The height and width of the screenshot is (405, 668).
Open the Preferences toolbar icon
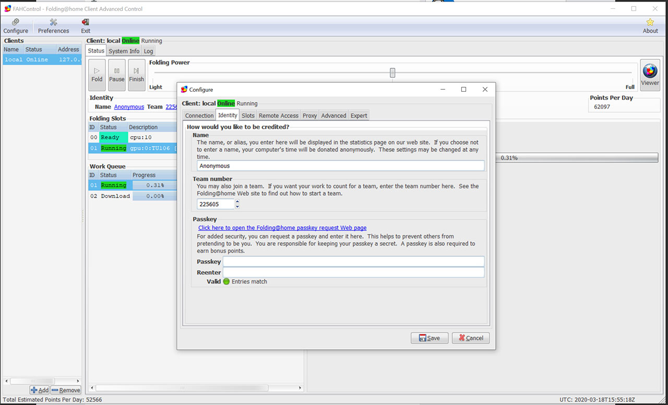point(53,26)
